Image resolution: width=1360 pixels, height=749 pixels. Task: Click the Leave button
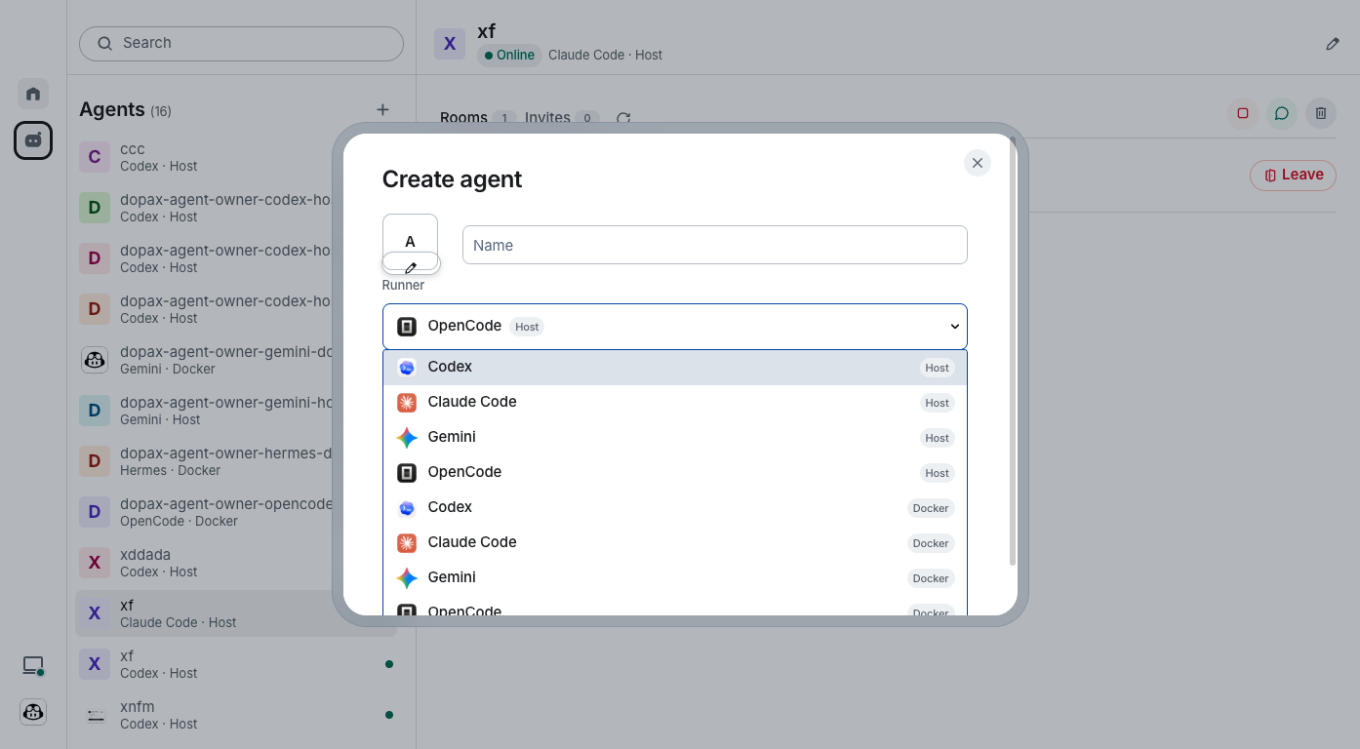[1293, 176]
